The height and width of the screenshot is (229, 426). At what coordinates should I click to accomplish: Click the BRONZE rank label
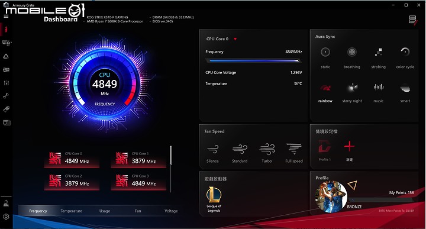354,207
